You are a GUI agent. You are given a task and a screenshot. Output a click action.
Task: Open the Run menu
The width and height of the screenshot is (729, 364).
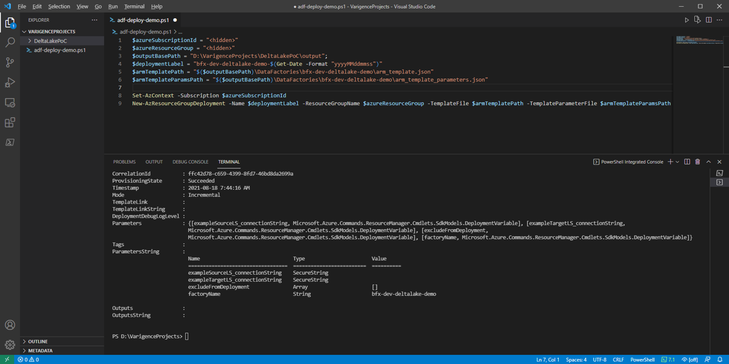click(x=113, y=6)
